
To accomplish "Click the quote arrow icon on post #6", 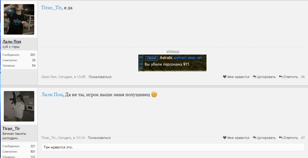I will coord(254,77).
